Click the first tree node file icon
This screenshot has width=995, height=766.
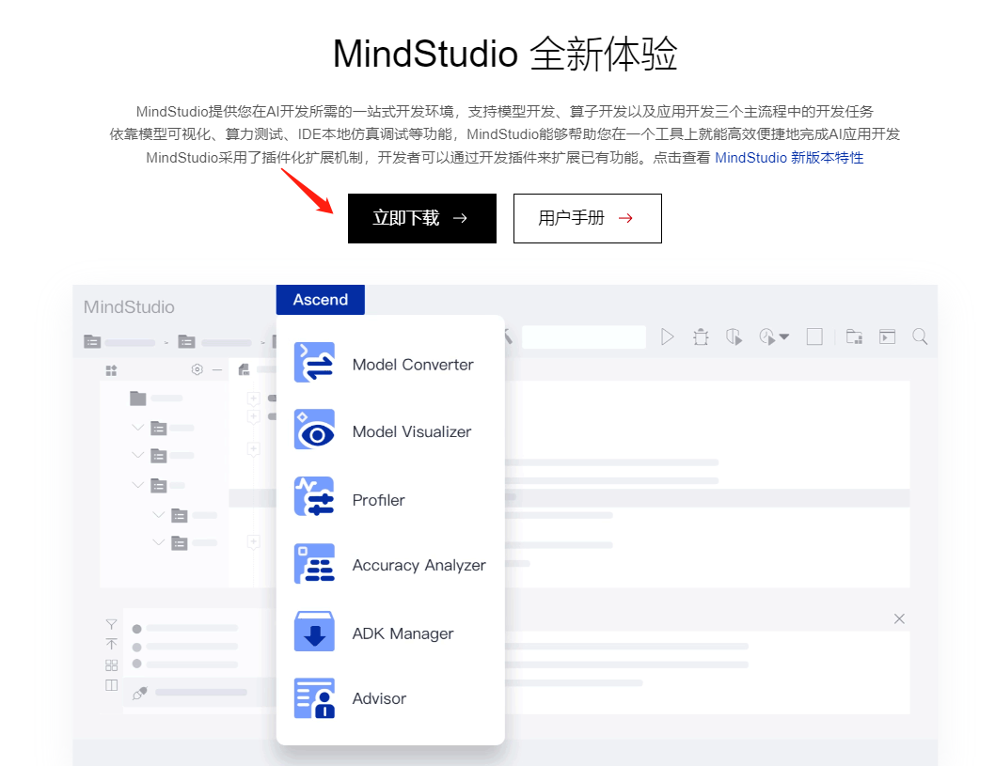[159, 429]
